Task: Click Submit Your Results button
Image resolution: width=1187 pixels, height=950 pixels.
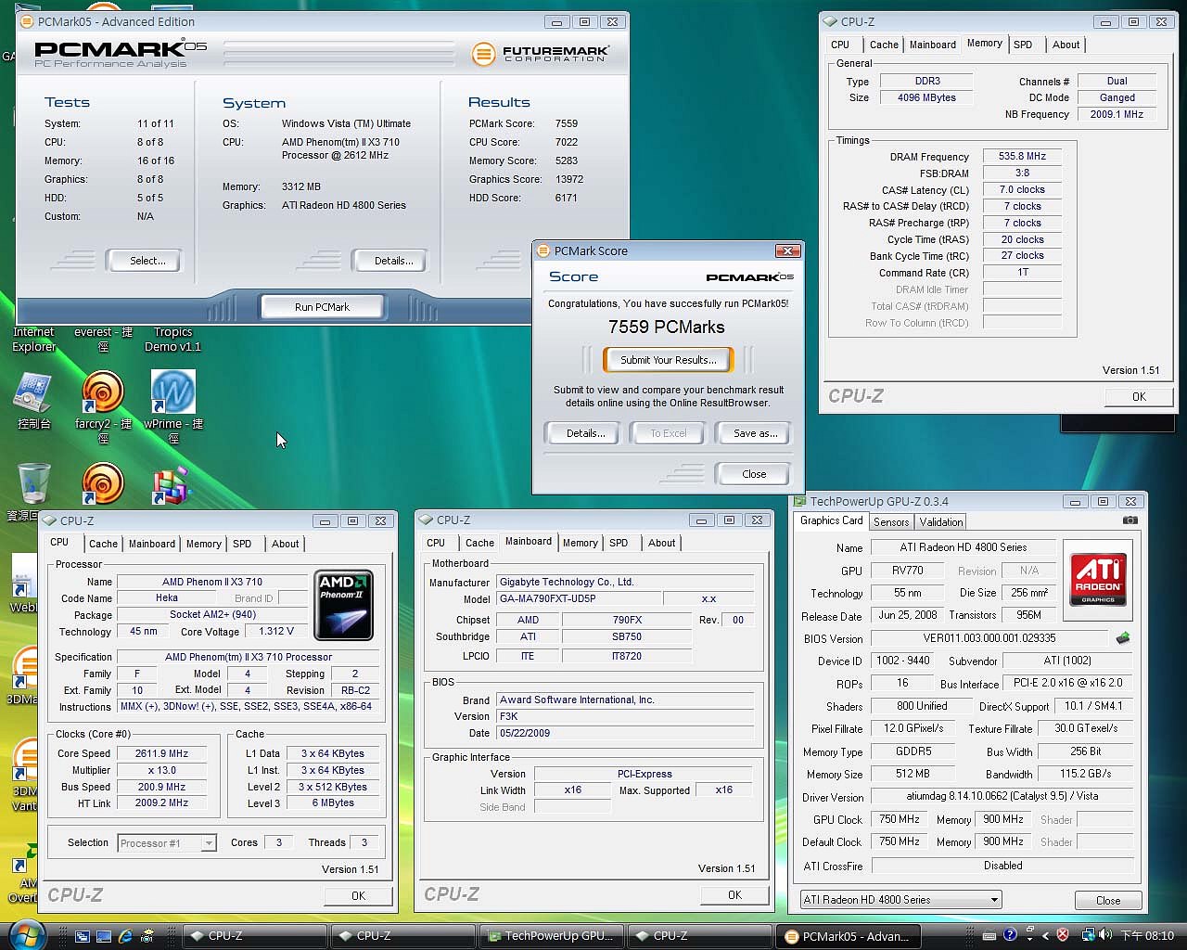Action: 668,360
